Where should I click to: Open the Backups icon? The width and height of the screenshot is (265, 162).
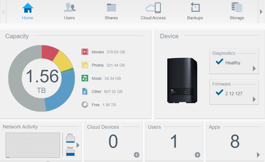pos(195,7)
